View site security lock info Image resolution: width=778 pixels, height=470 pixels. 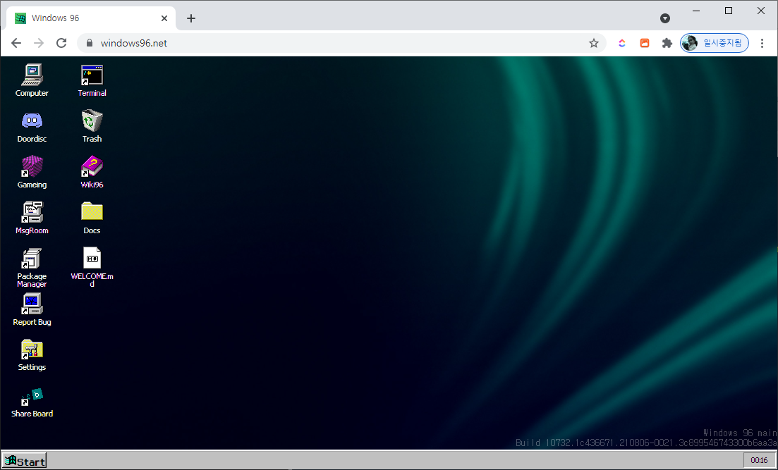click(x=90, y=43)
